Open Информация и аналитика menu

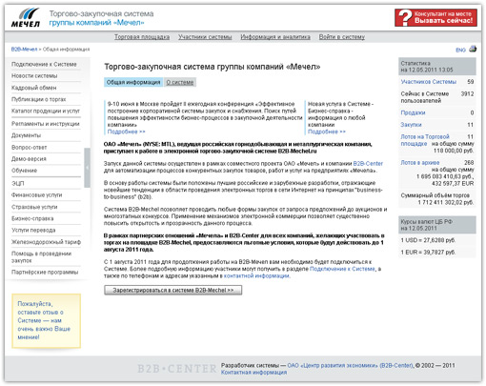[x=275, y=37]
